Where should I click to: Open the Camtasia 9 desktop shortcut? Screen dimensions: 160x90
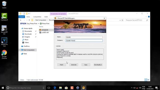[4, 17]
